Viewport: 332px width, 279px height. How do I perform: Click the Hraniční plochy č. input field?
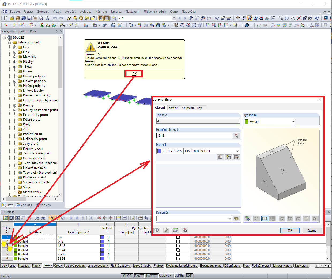pos(194,136)
